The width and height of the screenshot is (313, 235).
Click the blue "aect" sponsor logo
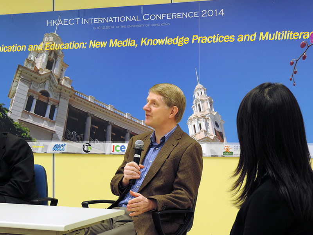coord(59,148)
